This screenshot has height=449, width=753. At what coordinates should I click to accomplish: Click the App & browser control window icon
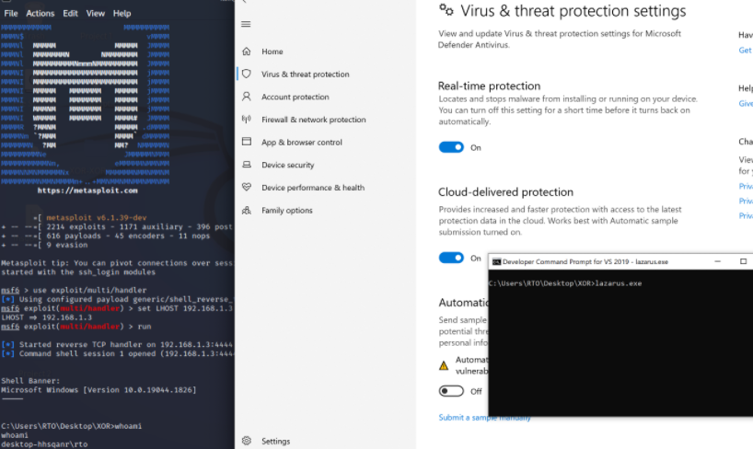coord(247,142)
